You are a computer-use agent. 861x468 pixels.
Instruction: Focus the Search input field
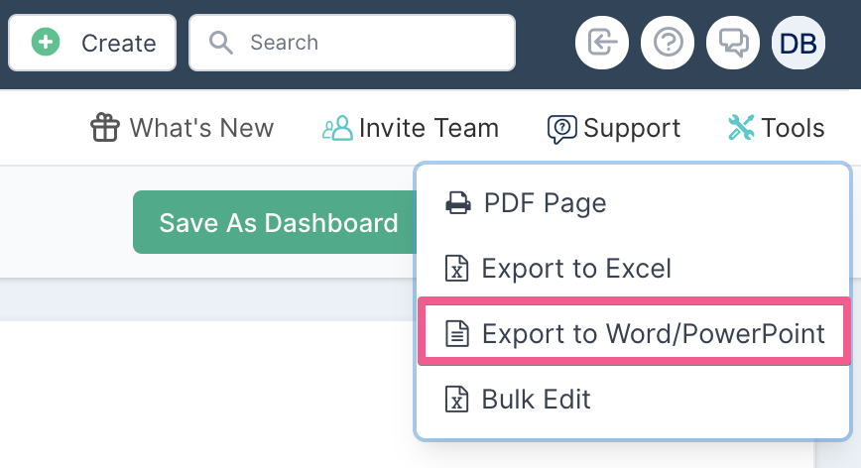point(352,43)
